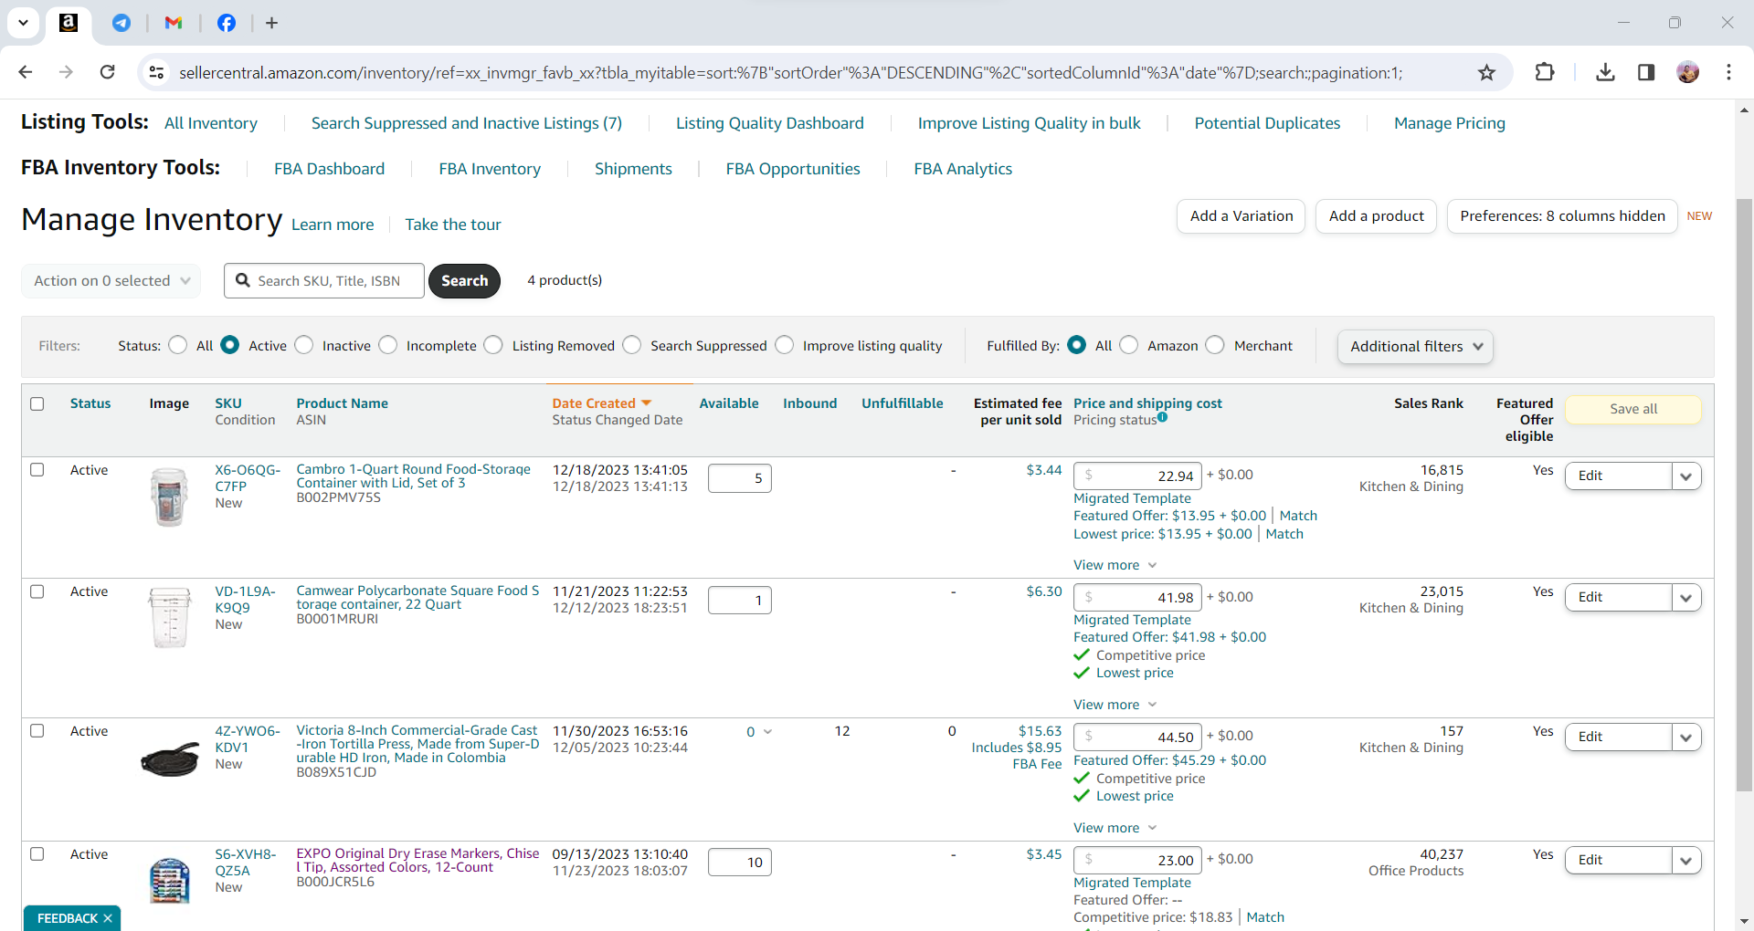Open the Shipments page
The width and height of the screenshot is (1754, 931).
point(633,169)
